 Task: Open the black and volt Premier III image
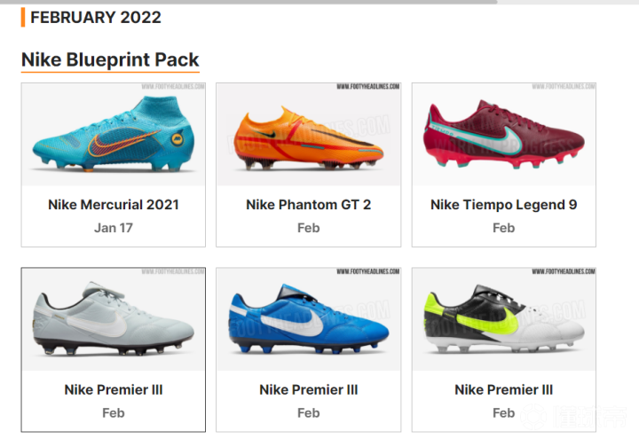click(x=504, y=319)
